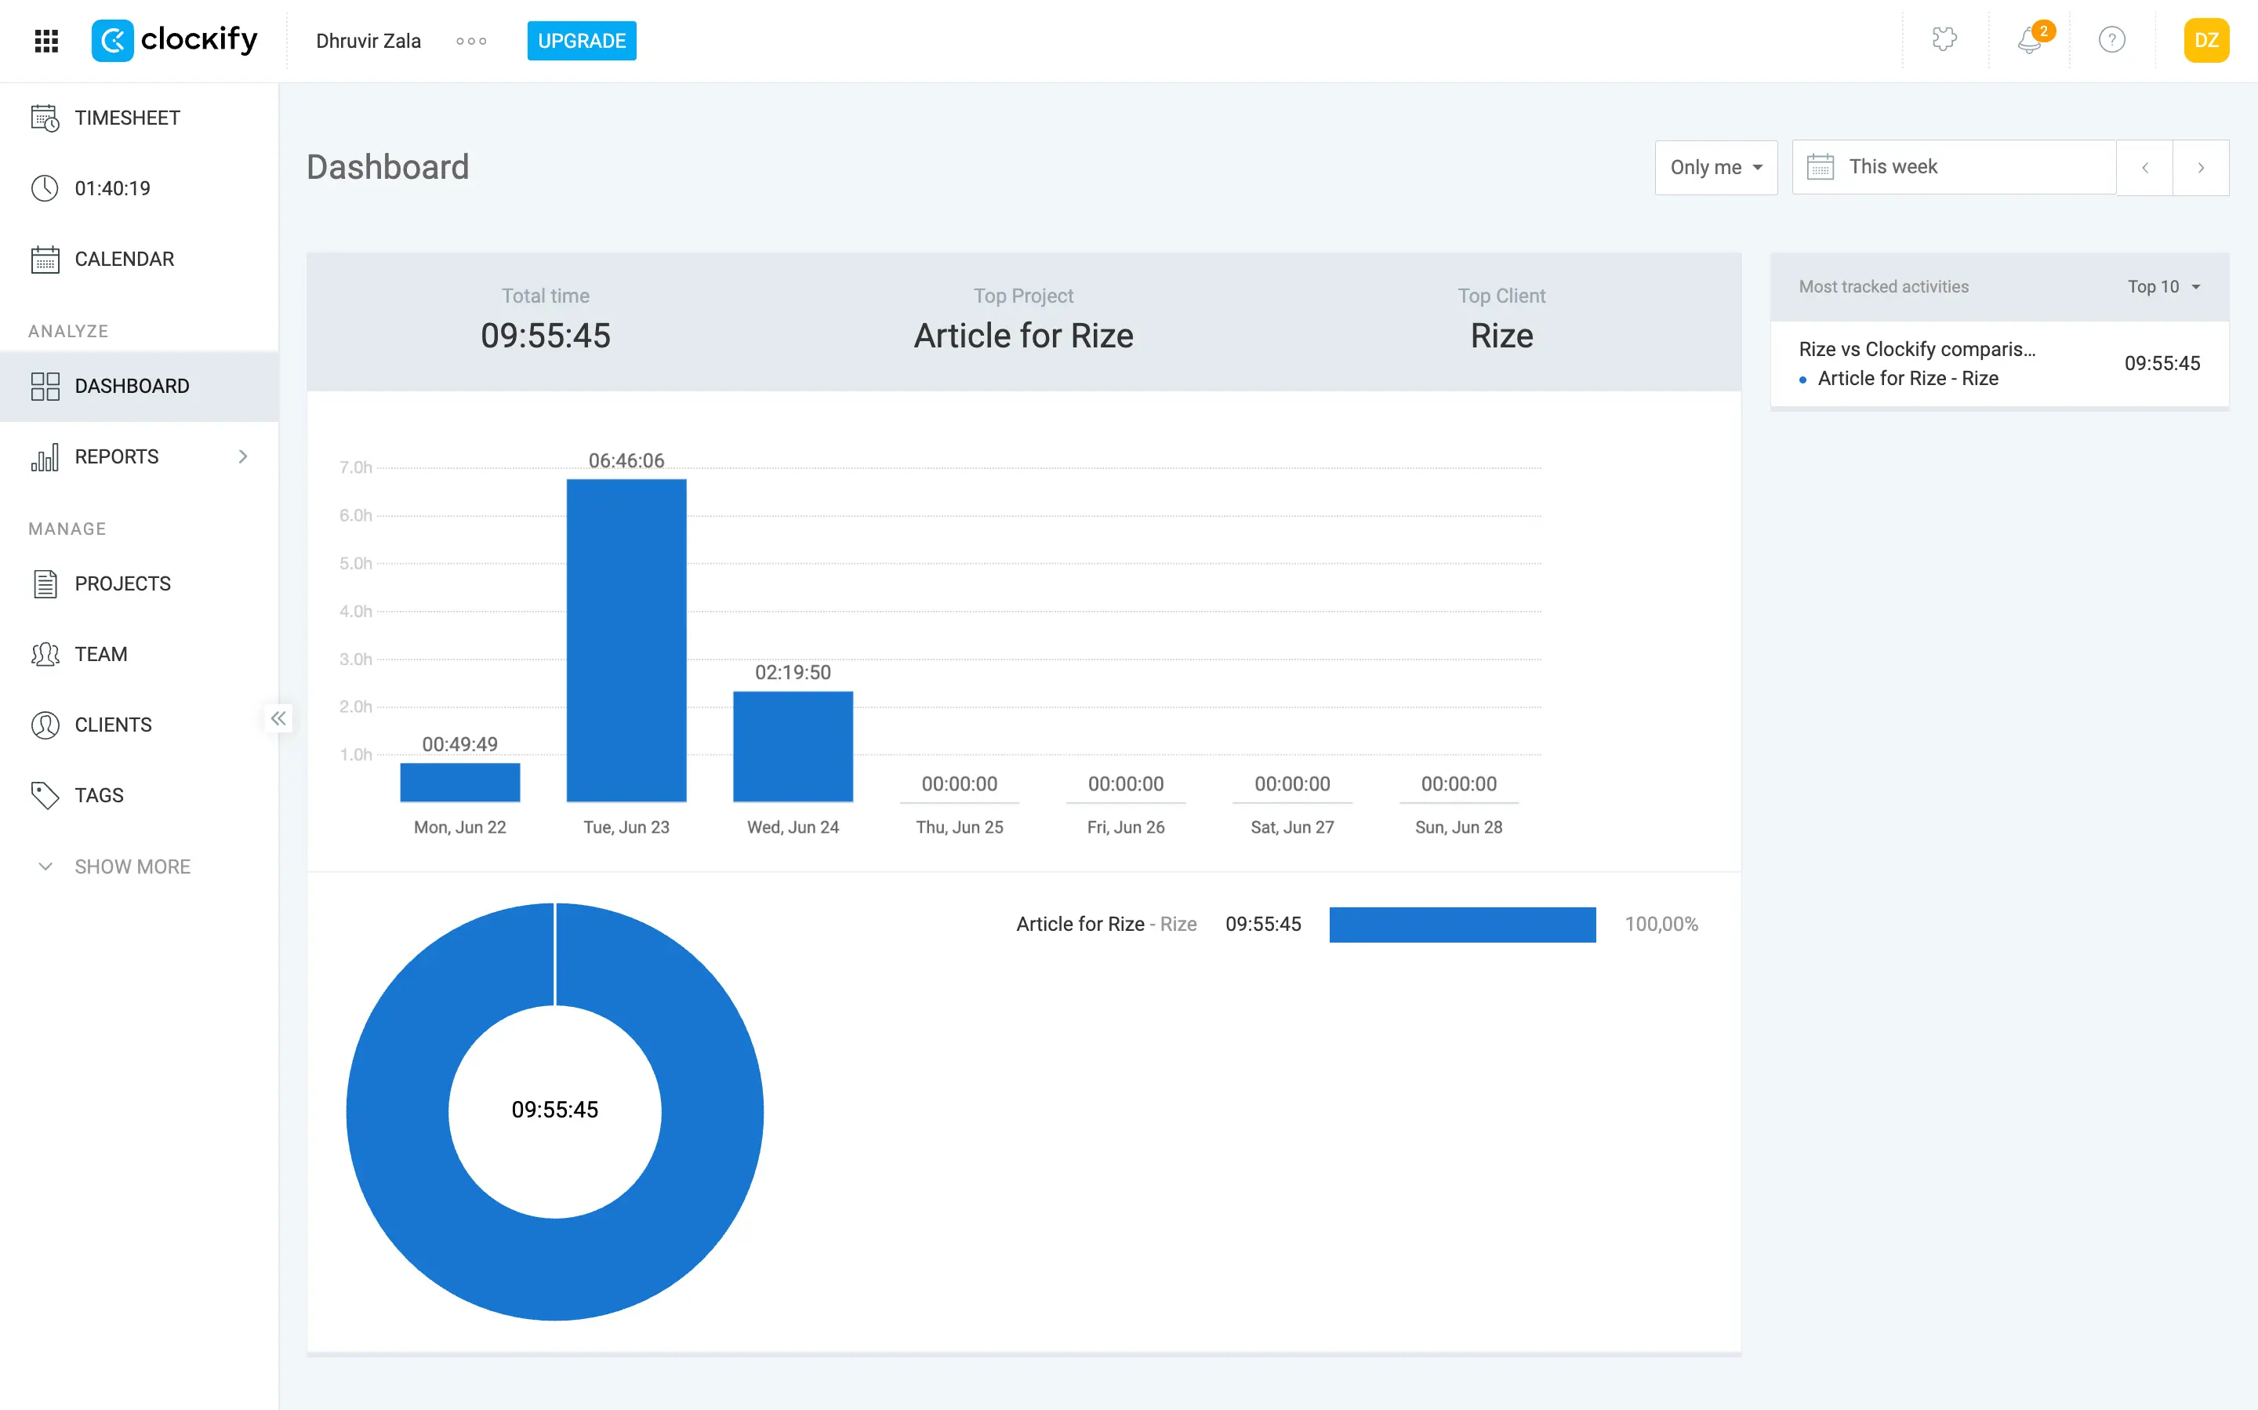2258x1410 pixels.
Task: Click the Article for Rize progress bar
Action: tap(1462, 924)
